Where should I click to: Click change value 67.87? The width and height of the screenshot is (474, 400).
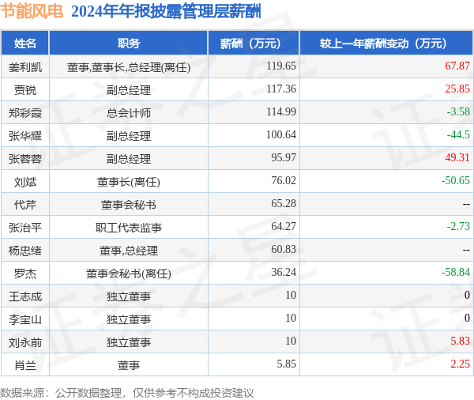pos(457,66)
